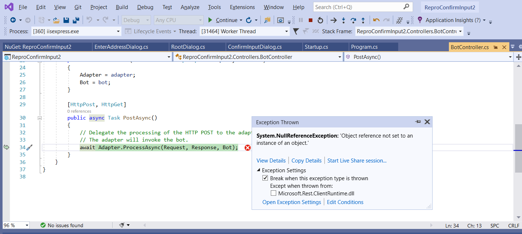Click the Edit Conditions link
This screenshot has width=522, height=234.
click(x=345, y=202)
